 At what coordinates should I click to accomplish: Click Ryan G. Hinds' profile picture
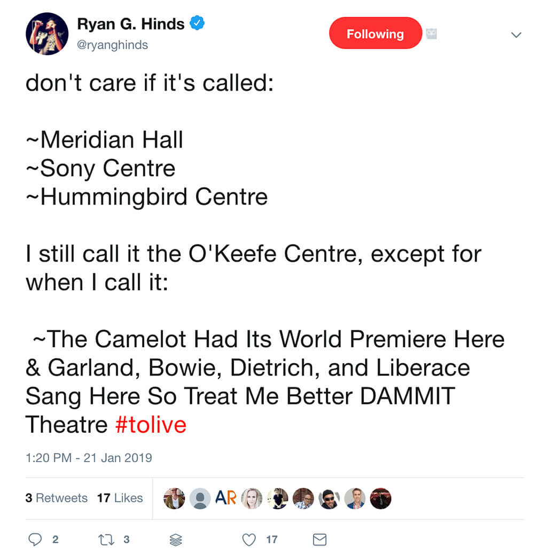click(47, 34)
